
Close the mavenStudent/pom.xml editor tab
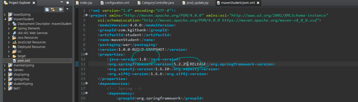tap(258, 3)
